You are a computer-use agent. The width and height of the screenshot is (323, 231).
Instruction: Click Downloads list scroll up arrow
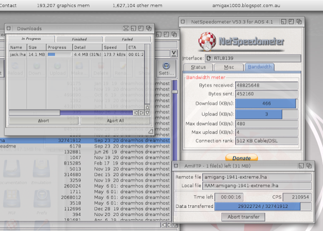tap(147, 107)
